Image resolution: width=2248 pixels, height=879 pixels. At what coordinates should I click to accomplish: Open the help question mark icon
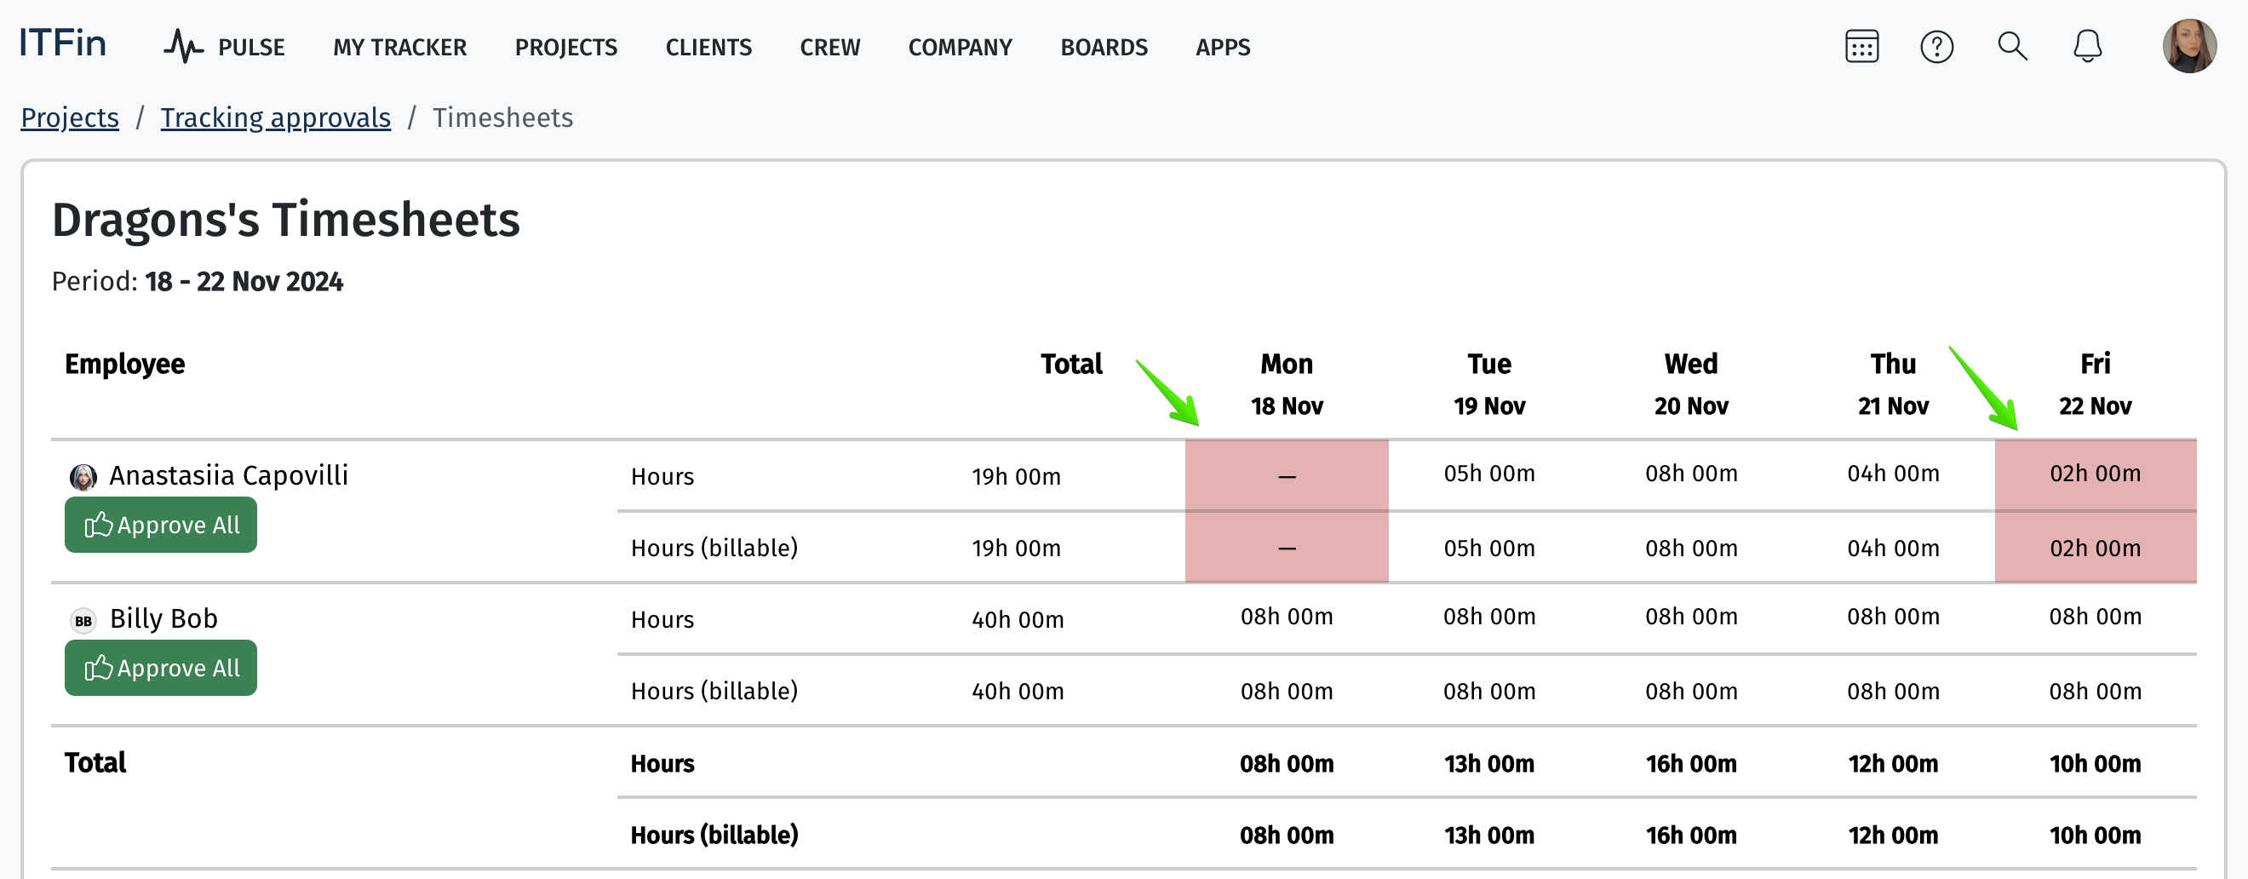[x=1936, y=46]
